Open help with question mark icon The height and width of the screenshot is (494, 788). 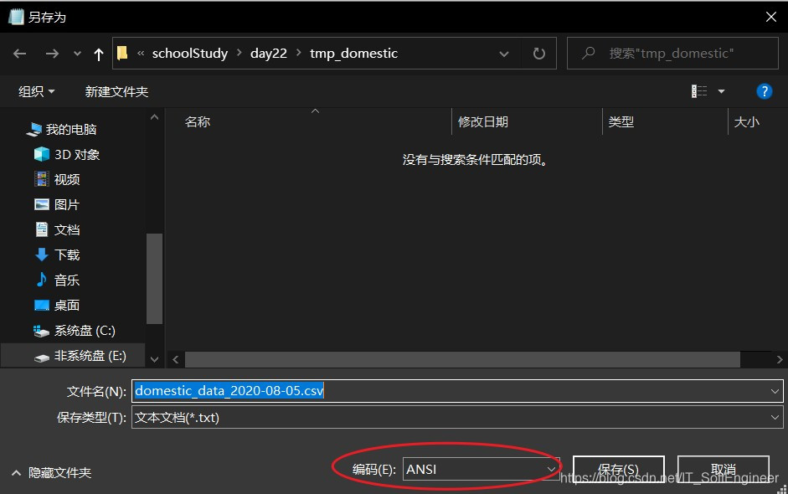(x=764, y=91)
